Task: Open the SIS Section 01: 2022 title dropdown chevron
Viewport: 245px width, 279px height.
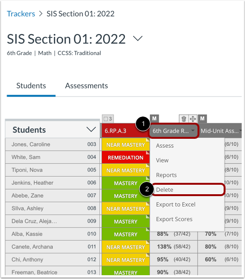Action: pos(138,38)
